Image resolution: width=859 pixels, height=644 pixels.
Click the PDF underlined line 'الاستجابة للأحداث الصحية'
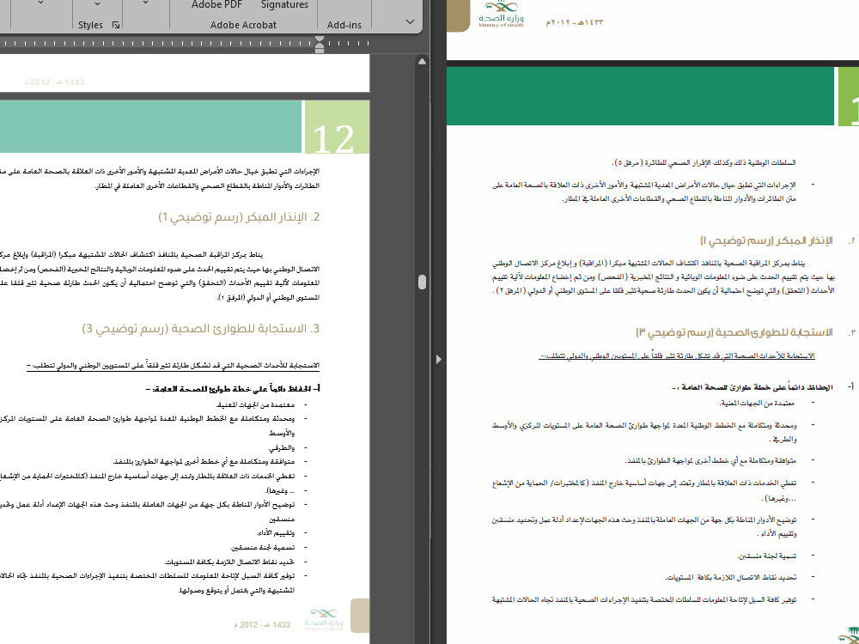[677, 356]
